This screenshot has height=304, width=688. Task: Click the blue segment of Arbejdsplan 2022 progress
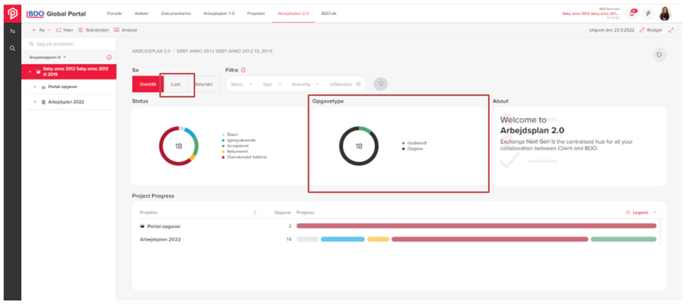pyautogui.click(x=343, y=240)
